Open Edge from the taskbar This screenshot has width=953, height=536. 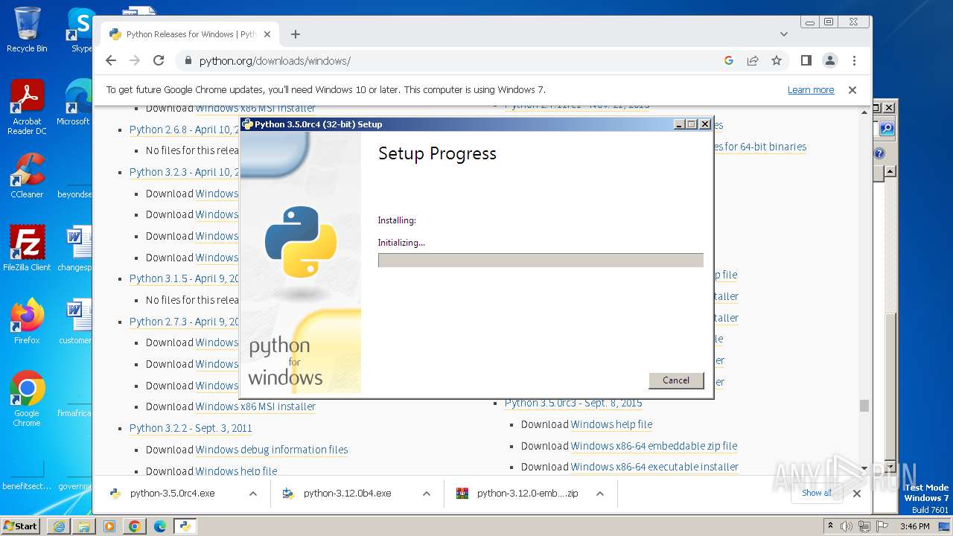coord(160,526)
